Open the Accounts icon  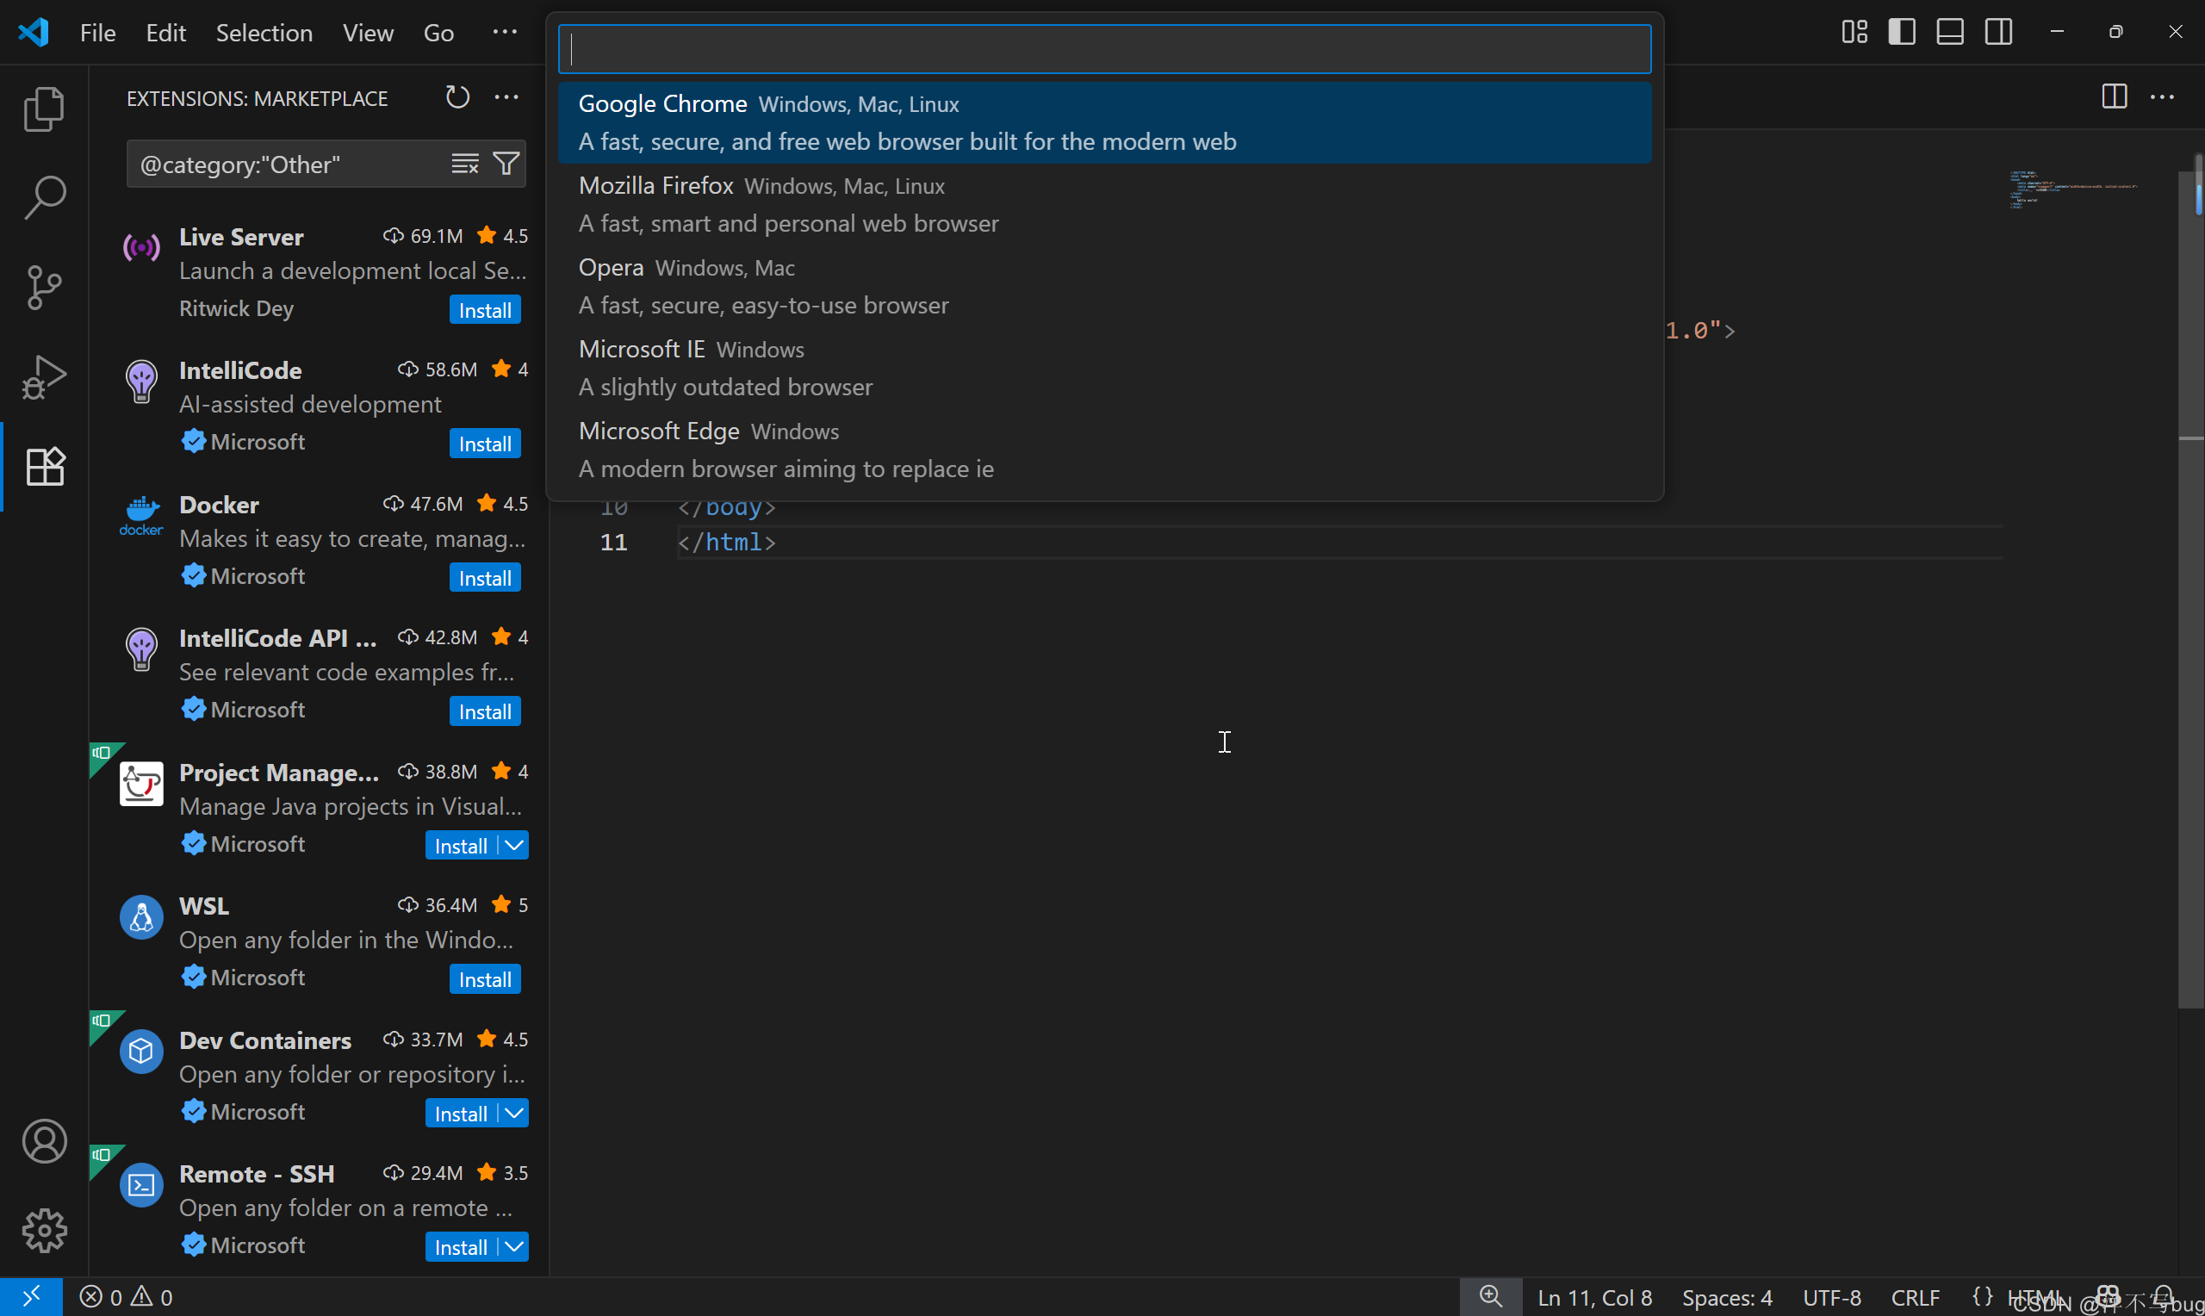[x=44, y=1140]
